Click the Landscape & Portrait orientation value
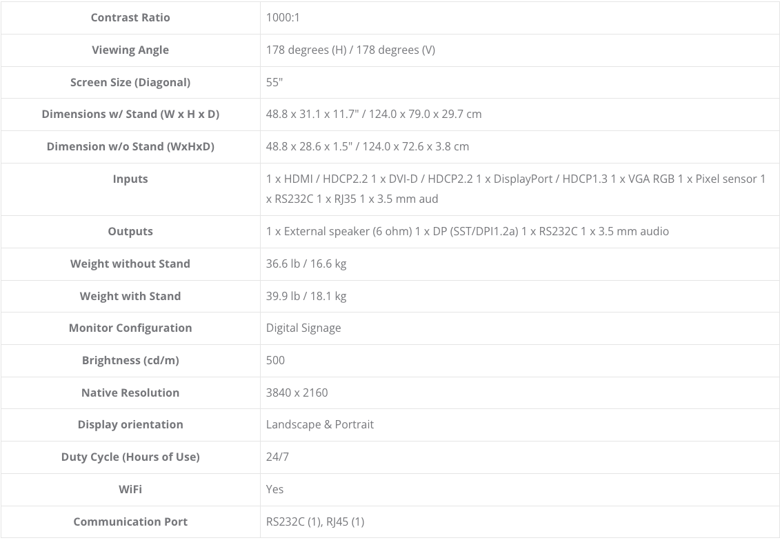The height and width of the screenshot is (556, 780). pyautogui.click(x=319, y=424)
